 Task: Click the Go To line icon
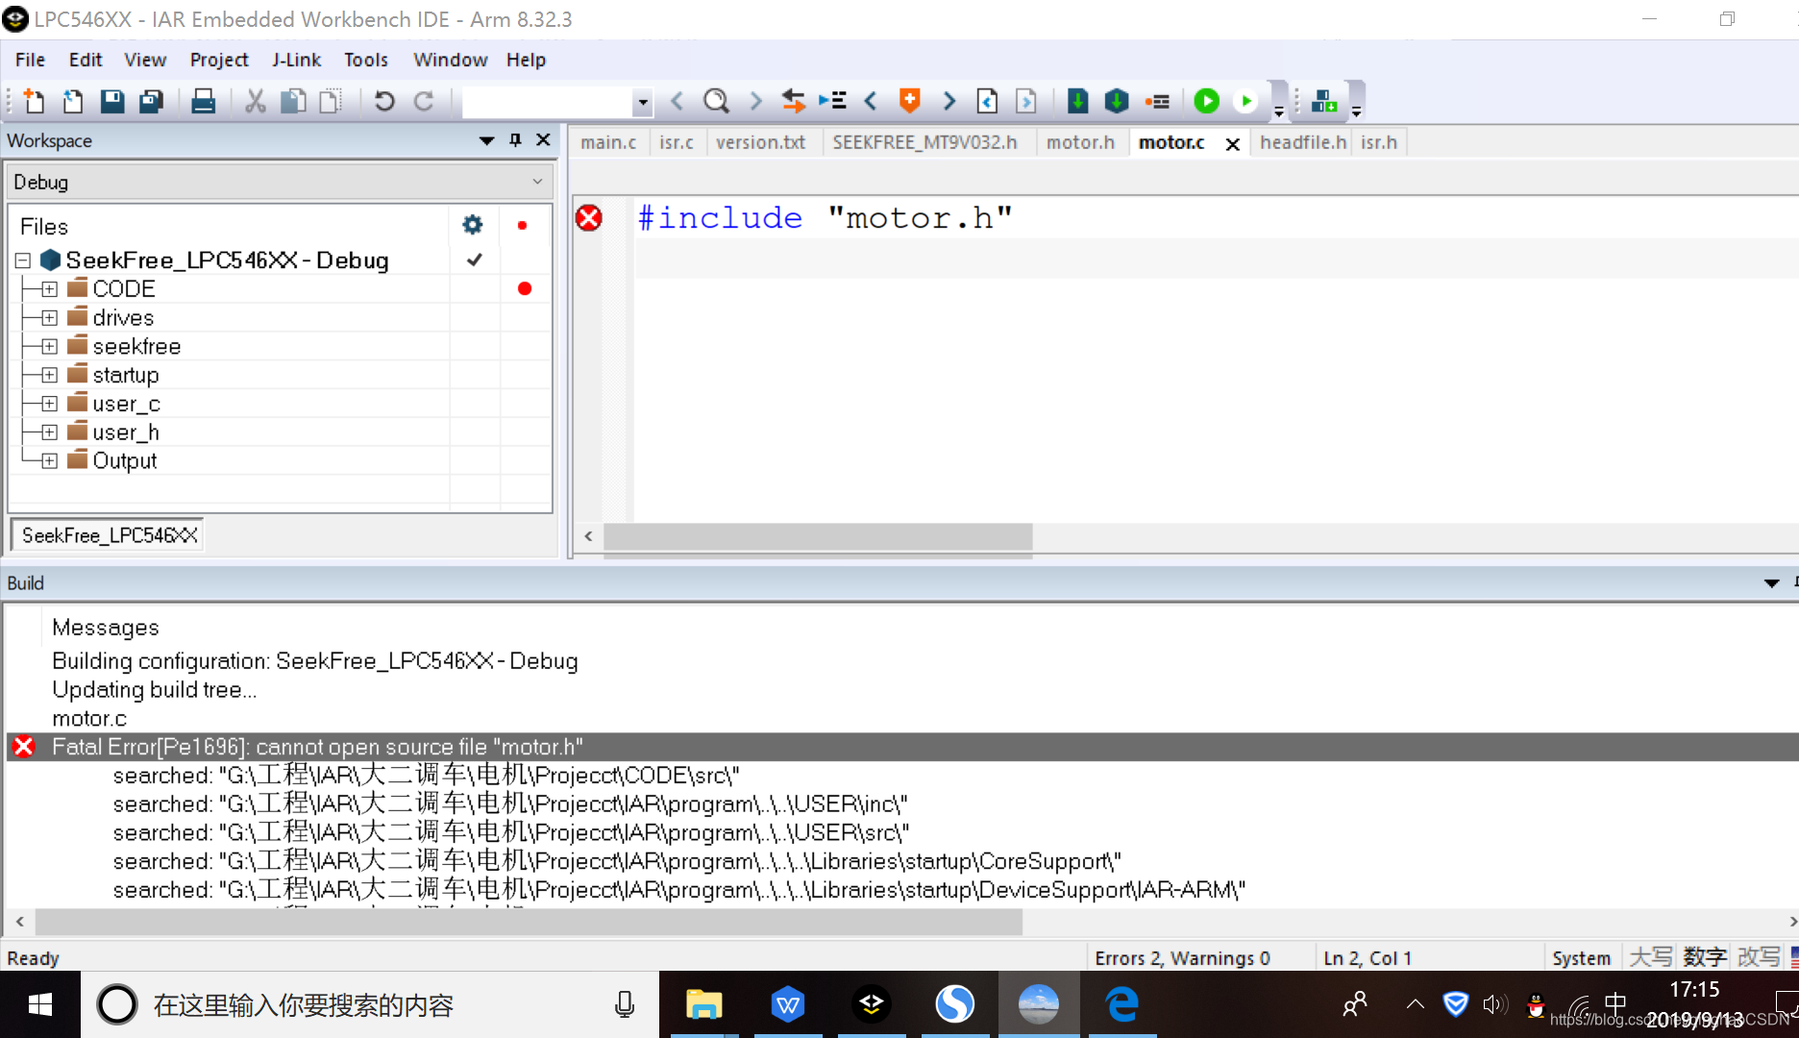point(832,101)
